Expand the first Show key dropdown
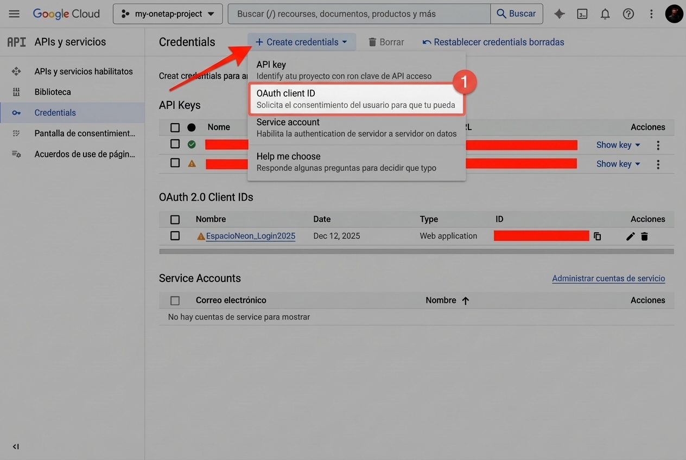686x460 pixels. [618, 145]
